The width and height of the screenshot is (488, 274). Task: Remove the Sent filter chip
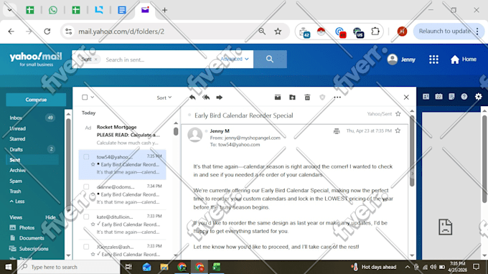click(x=96, y=59)
